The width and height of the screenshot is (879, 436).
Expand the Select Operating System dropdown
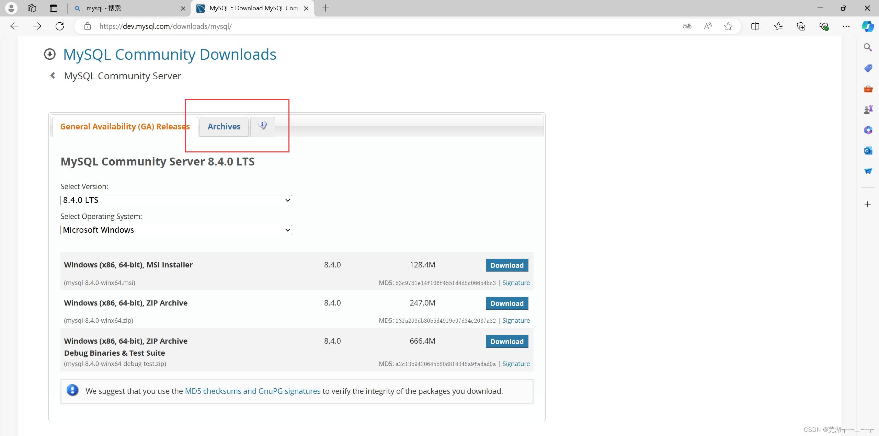coord(176,230)
